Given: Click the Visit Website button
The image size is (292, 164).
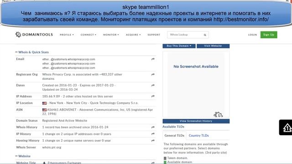Looking at the screenshot, I should pos(213,46).
